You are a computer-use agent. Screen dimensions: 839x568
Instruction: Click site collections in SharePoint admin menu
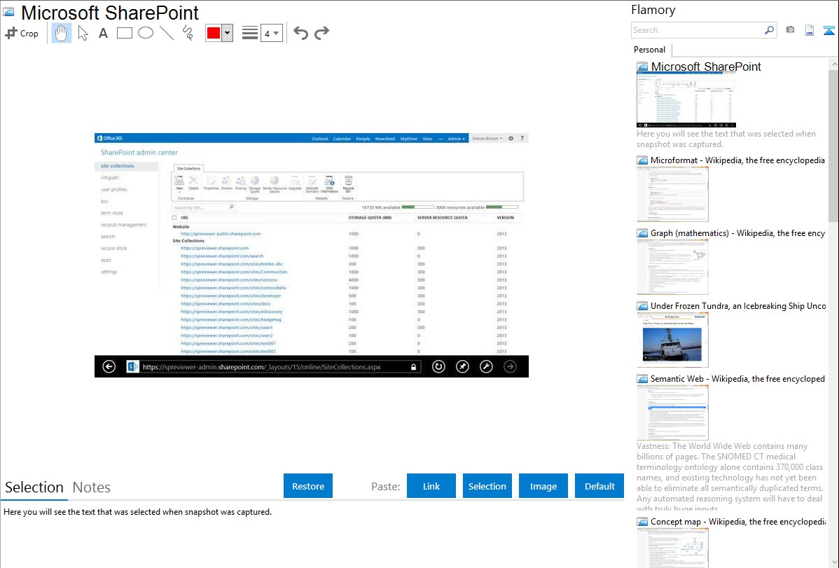tap(118, 166)
